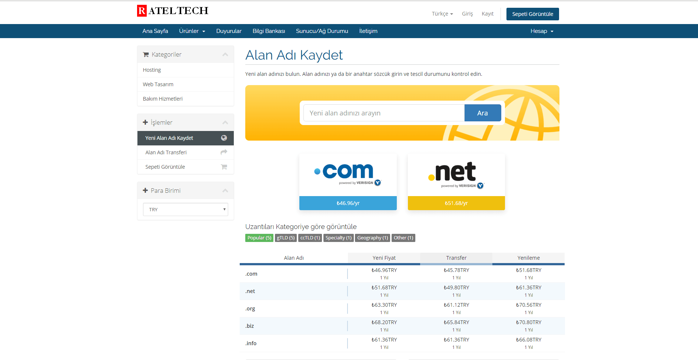The image size is (698, 360).
Task: Select Yeni Alan Adı Kaydet in sidebar
Action: click(x=186, y=138)
